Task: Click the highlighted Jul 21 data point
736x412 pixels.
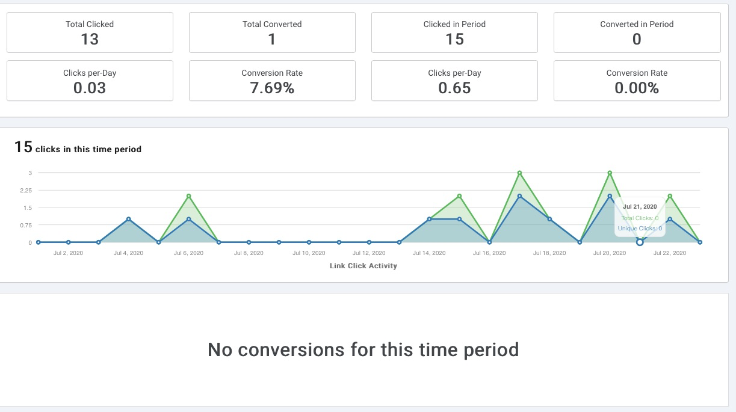Action: 640,242
